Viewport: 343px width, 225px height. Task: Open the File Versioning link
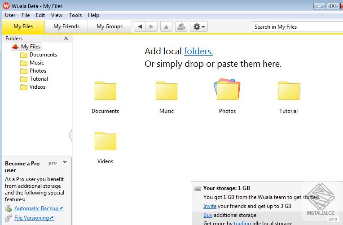coord(34,218)
